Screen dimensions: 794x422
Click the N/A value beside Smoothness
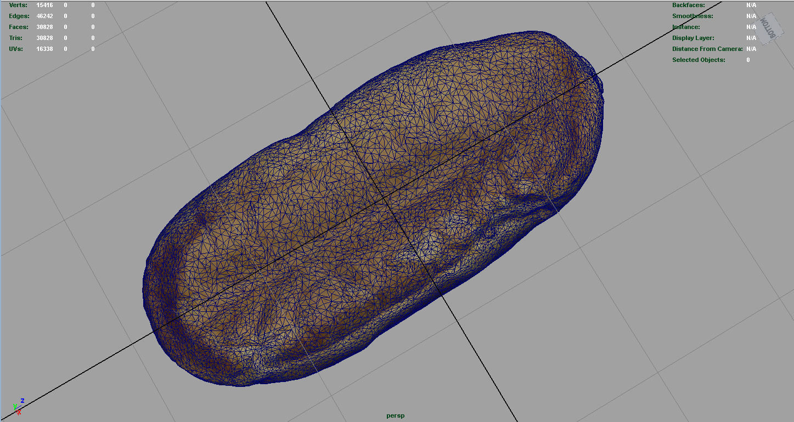pos(751,16)
